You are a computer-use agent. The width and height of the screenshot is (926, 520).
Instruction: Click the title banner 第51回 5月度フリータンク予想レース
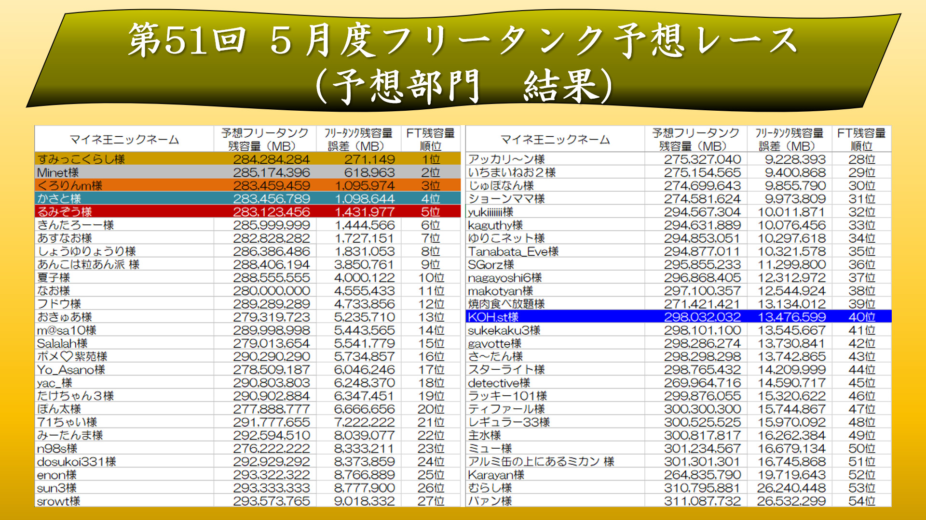(x=462, y=40)
